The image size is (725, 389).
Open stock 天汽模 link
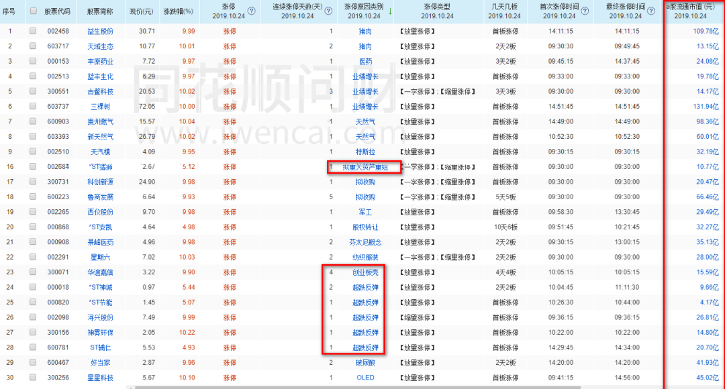100,152
